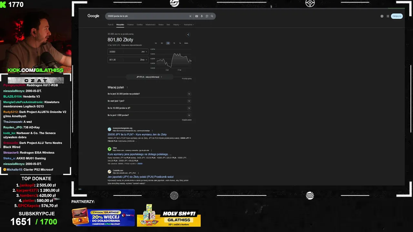Switch to the Sieć tab
Viewport: 413px width, 232px height.
(x=168, y=24)
